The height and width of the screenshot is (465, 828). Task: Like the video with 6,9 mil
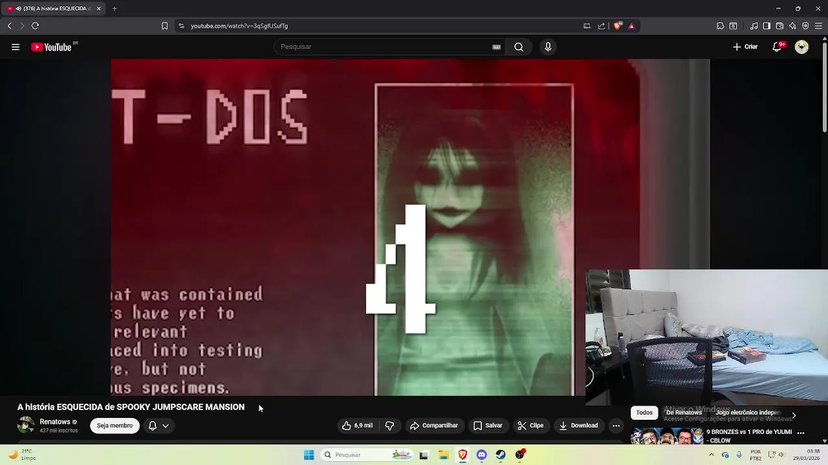[x=357, y=426]
